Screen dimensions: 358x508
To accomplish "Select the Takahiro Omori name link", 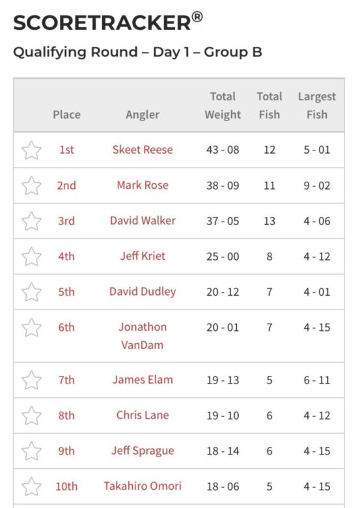I will (143, 486).
